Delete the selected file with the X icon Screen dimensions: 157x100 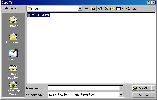coord(106,9)
